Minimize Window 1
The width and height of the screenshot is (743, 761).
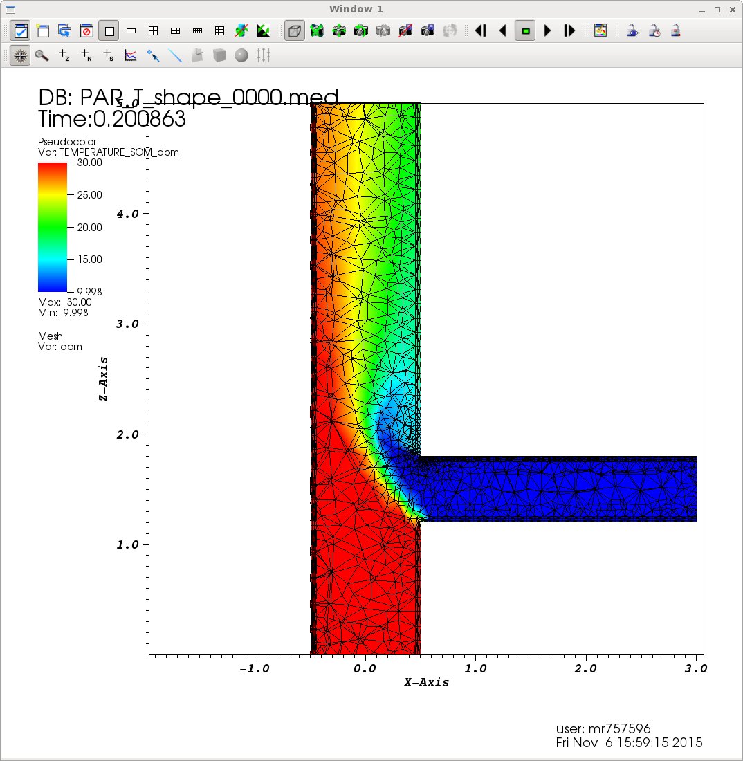pyautogui.click(x=702, y=10)
